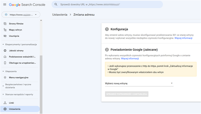Collapse the Ulepszenia section
This screenshot has width=201, height=114.
click(3, 71)
